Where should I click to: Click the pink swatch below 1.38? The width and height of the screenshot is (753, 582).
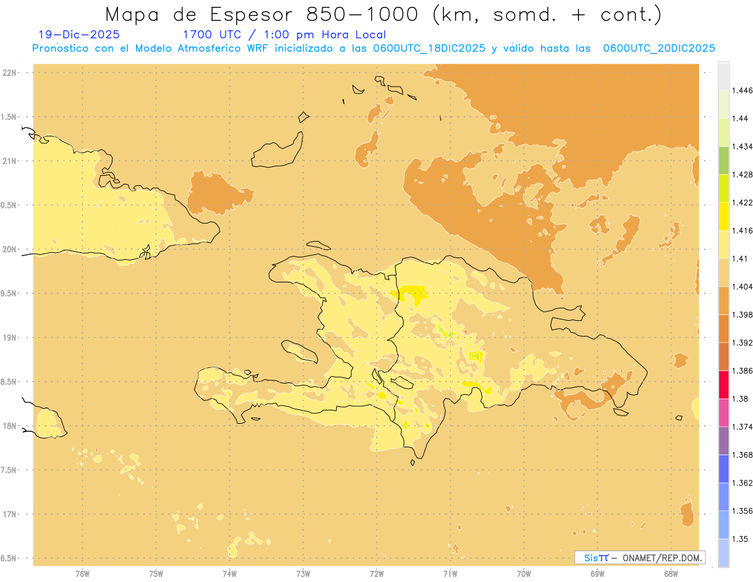point(724,413)
